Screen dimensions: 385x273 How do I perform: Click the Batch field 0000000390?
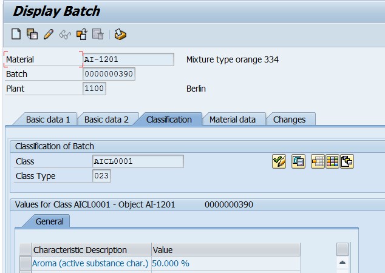coord(109,74)
